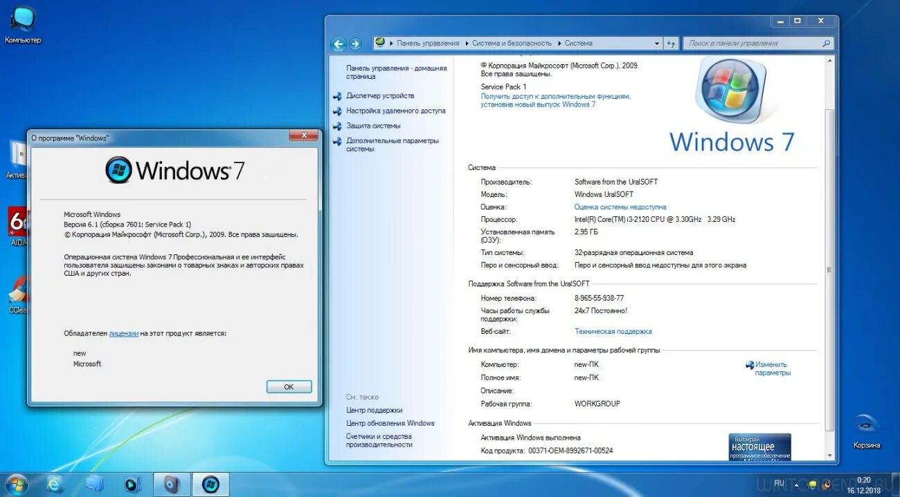The image size is (900, 497).
Task: Select the Система breadcrumb
Action: click(x=579, y=43)
